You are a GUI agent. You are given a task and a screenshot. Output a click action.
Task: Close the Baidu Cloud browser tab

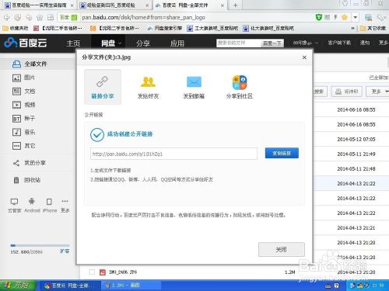pos(223,5)
